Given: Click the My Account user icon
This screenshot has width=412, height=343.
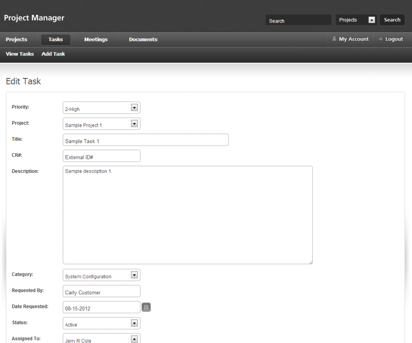Looking at the screenshot, I should [x=334, y=39].
